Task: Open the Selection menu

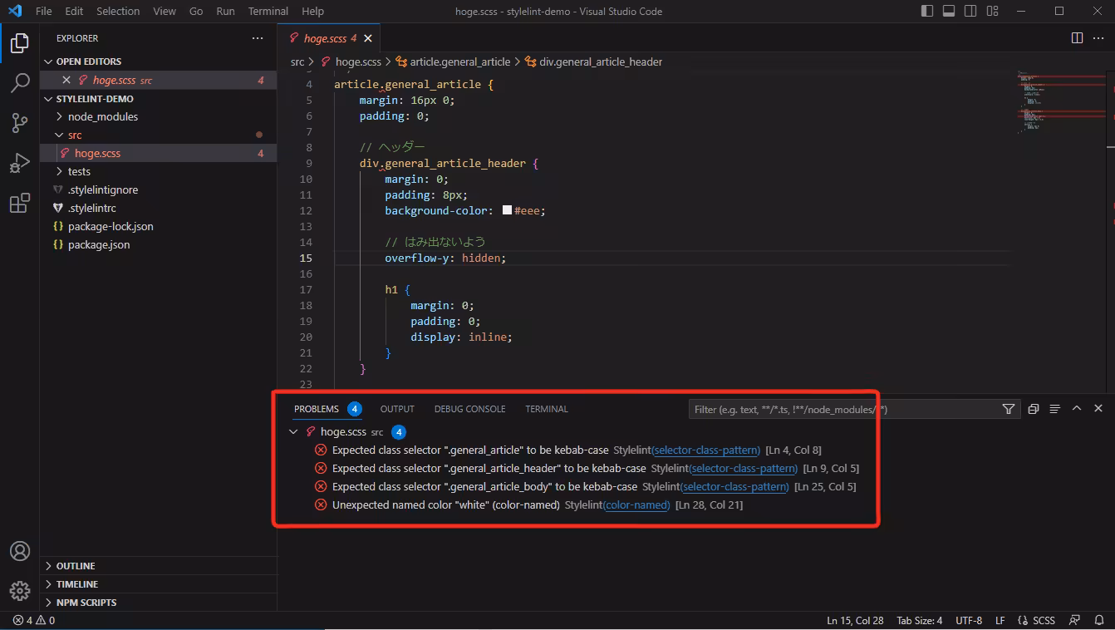Action: point(118,11)
